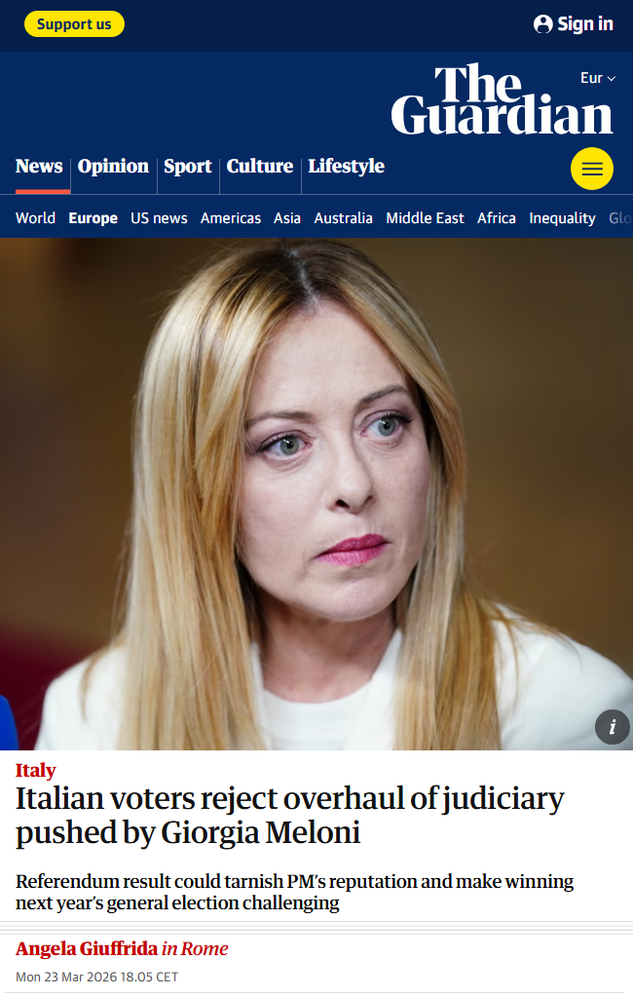Click The Guardian logo
Viewport: 633px width, 997px height.
pyautogui.click(x=503, y=99)
